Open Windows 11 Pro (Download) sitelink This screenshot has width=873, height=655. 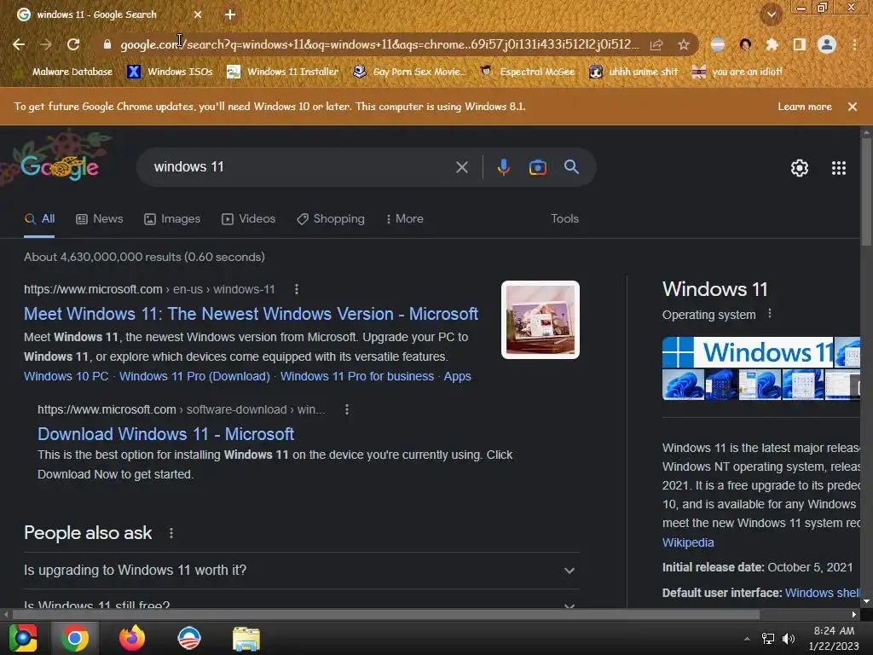pos(194,376)
